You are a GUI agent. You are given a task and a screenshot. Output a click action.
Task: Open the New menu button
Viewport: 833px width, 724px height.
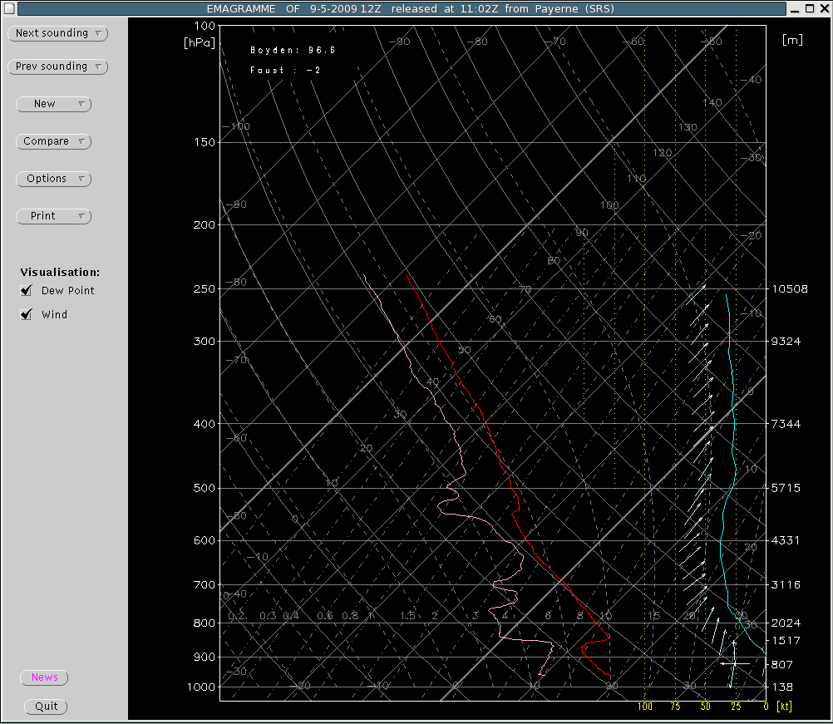coord(54,104)
